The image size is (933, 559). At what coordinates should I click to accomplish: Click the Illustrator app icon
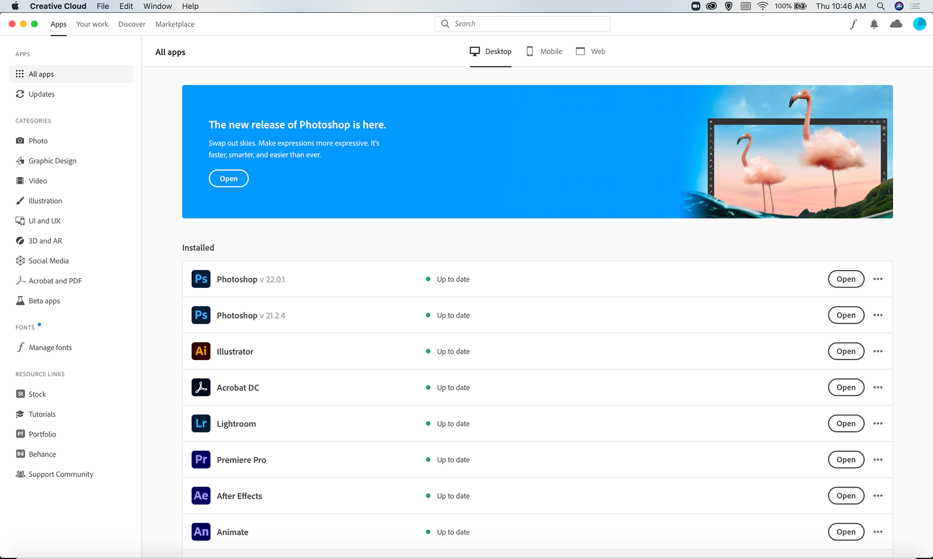click(x=201, y=351)
